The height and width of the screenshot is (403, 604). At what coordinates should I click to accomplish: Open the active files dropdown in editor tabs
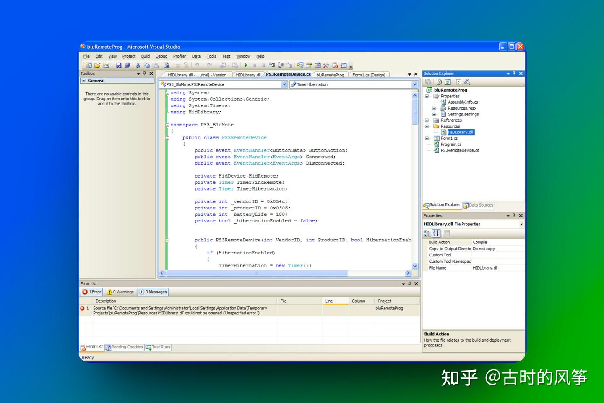[409, 74]
